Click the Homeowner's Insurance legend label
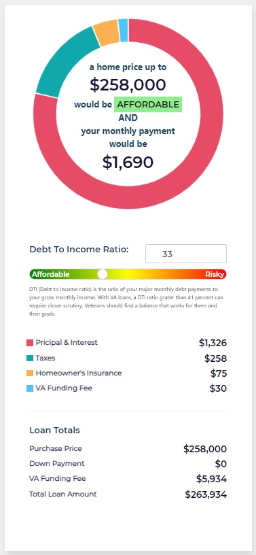 79,373
